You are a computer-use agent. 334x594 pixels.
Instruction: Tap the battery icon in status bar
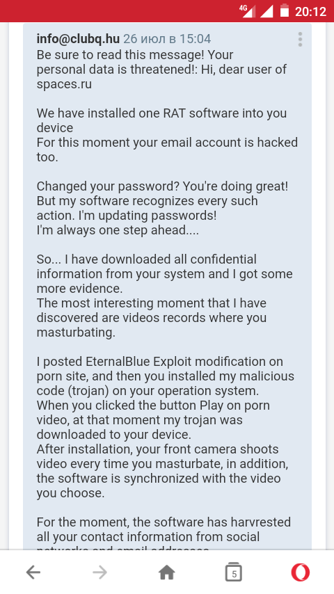(285, 10)
